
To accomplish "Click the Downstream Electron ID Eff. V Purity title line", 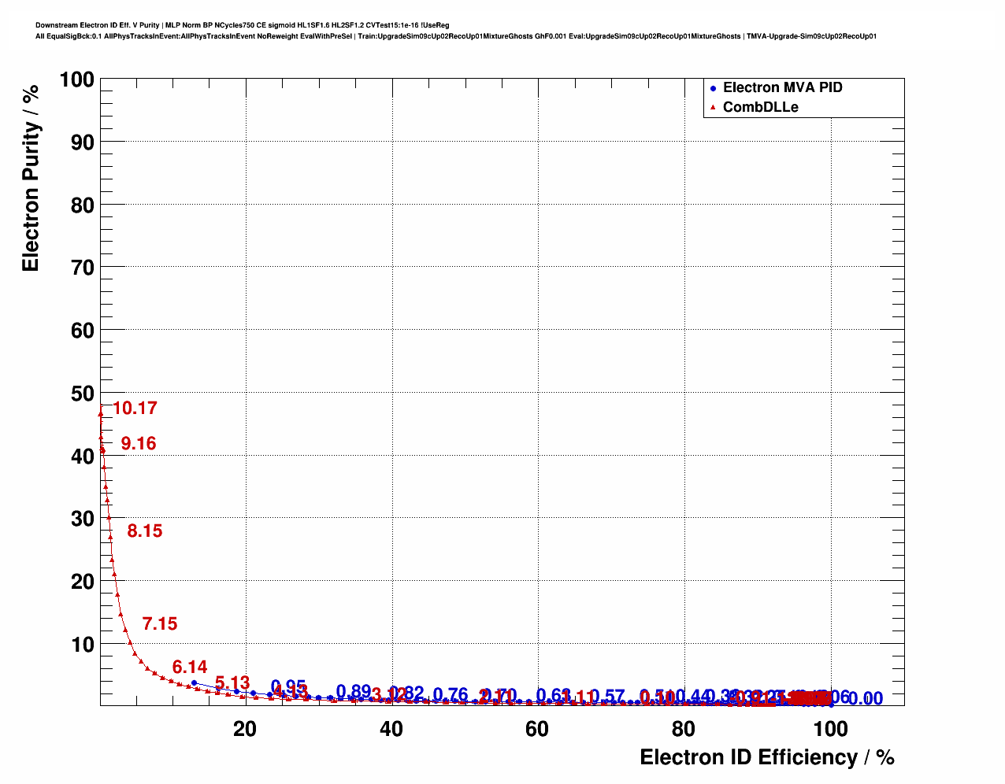I will [243, 25].
